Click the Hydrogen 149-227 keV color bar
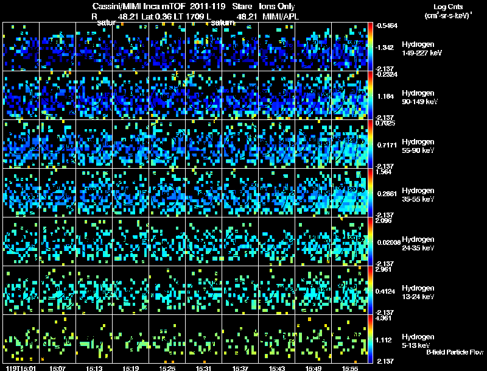This screenshot has width=487, height=371. (371, 46)
